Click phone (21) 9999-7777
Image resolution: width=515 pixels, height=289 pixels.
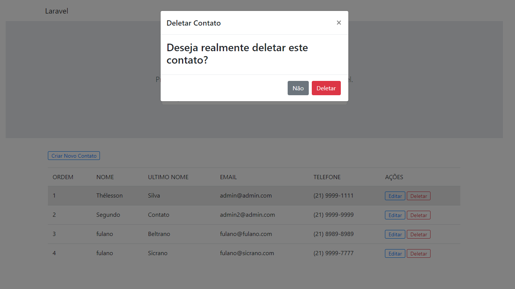[334, 253]
